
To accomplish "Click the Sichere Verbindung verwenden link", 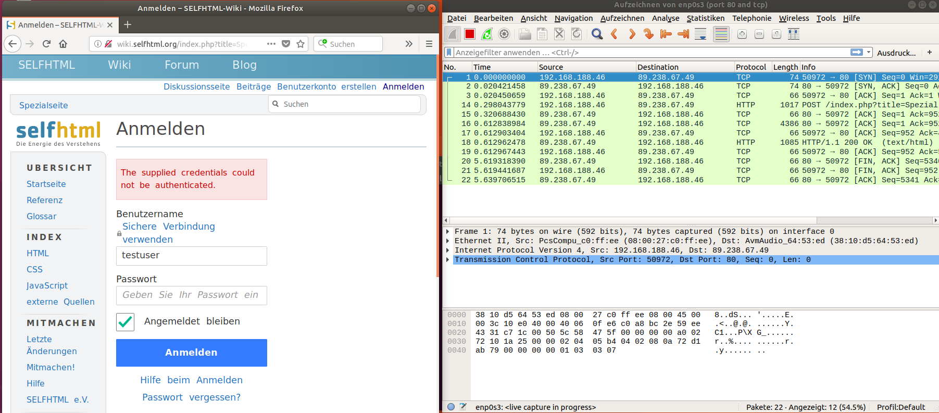I will 169,233.
